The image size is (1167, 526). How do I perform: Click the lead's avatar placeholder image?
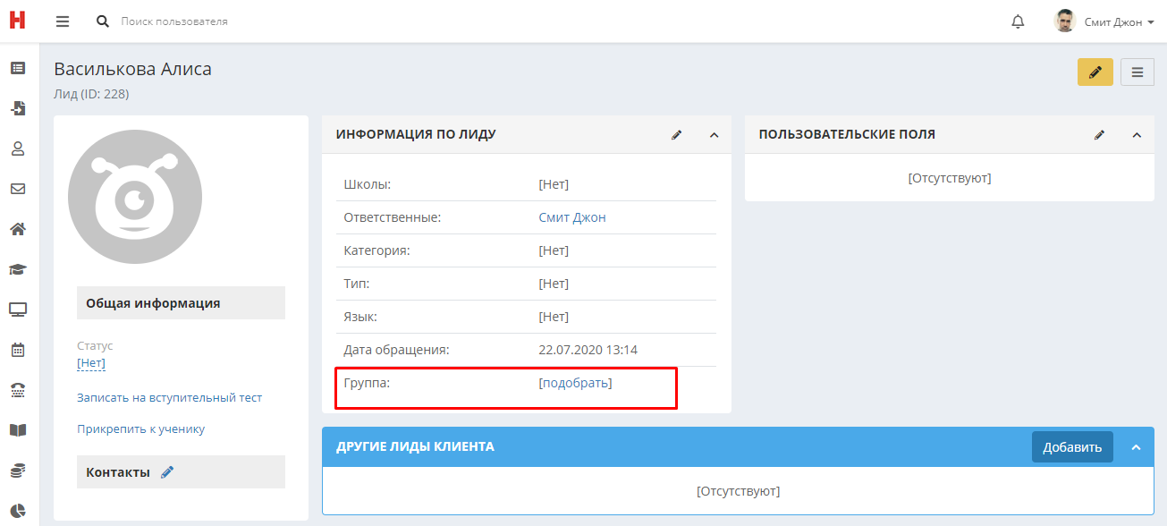click(135, 197)
